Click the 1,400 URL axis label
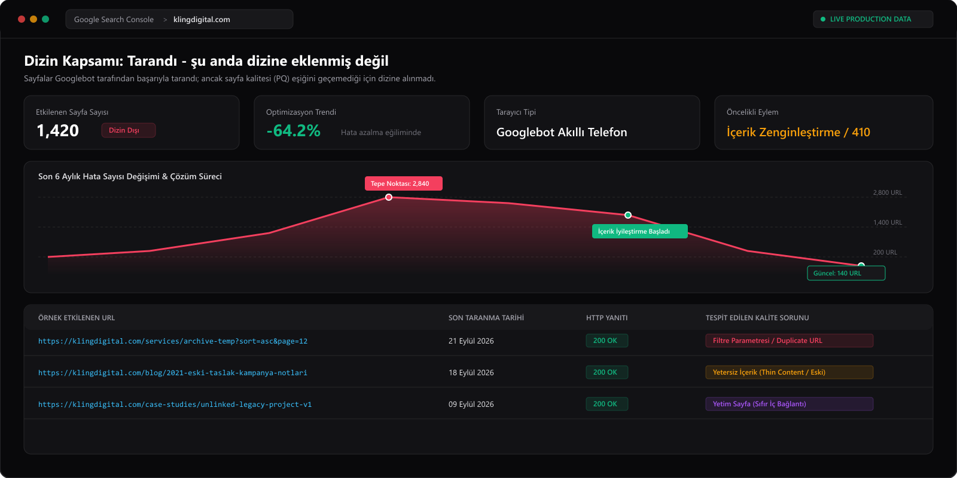 pos(888,222)
